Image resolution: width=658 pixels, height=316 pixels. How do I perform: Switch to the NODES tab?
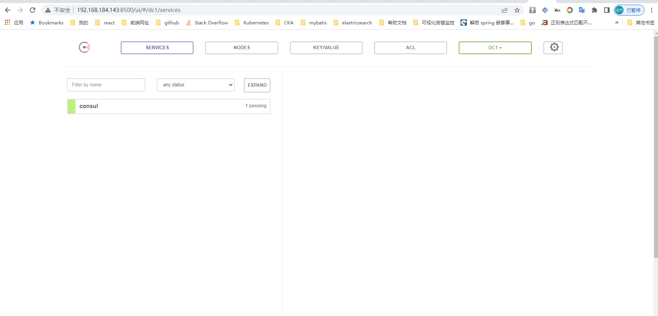coord(242,48)
